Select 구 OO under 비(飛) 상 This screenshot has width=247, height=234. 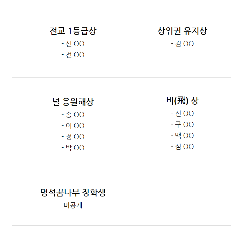tap(182, 124)
